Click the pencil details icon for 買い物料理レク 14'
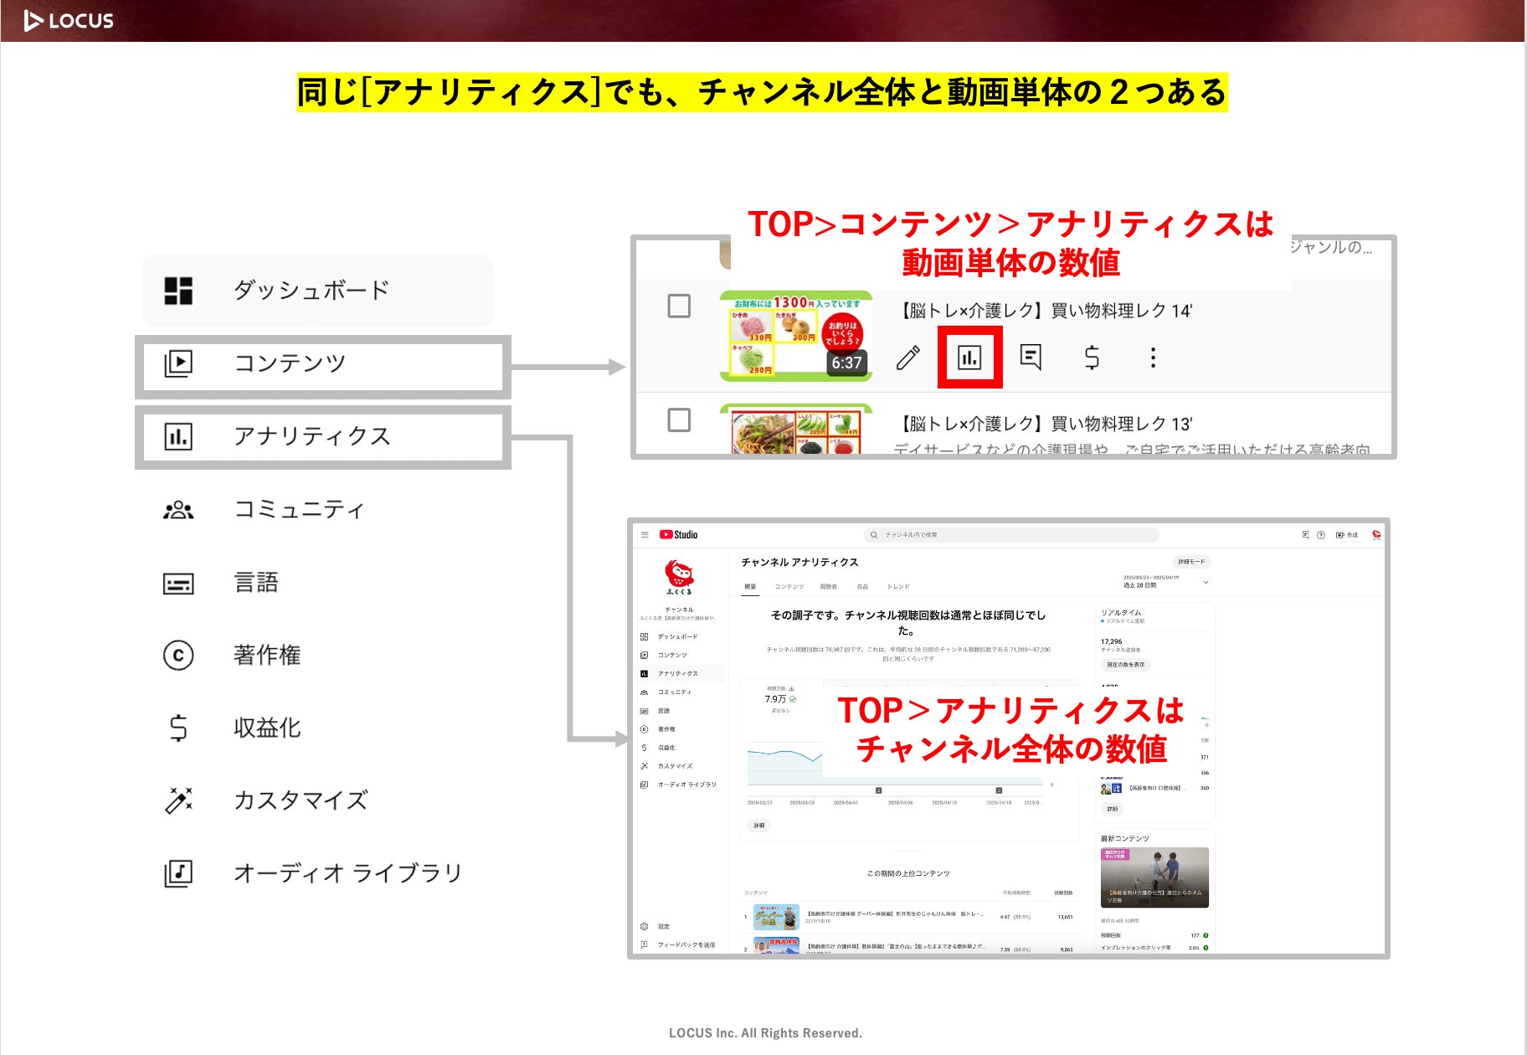This screenshot has width=1527, height=1055. point(908,358)
